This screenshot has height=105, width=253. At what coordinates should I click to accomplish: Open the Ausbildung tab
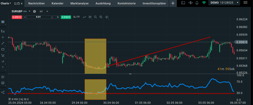pos(103,3)
